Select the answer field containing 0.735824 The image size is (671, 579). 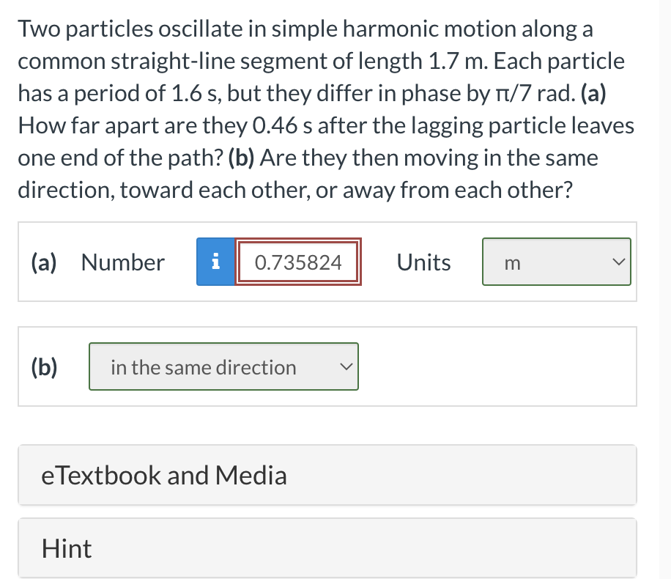click(x=298, y=262)
